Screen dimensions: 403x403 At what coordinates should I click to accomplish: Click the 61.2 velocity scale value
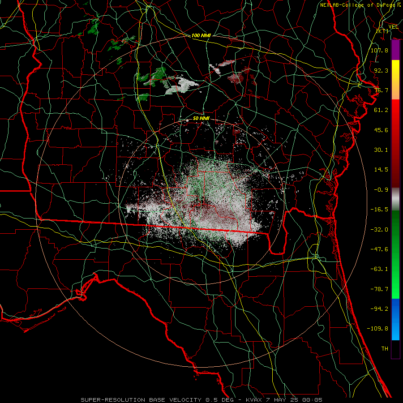(x=381, y=110)
